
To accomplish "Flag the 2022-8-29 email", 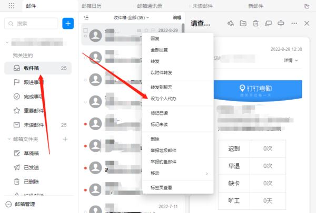I will 153,30.
